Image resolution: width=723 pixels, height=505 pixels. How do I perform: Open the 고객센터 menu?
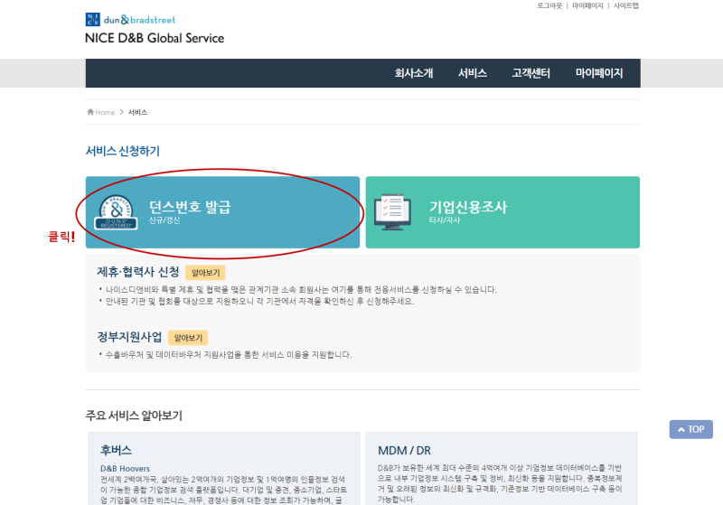531,73
